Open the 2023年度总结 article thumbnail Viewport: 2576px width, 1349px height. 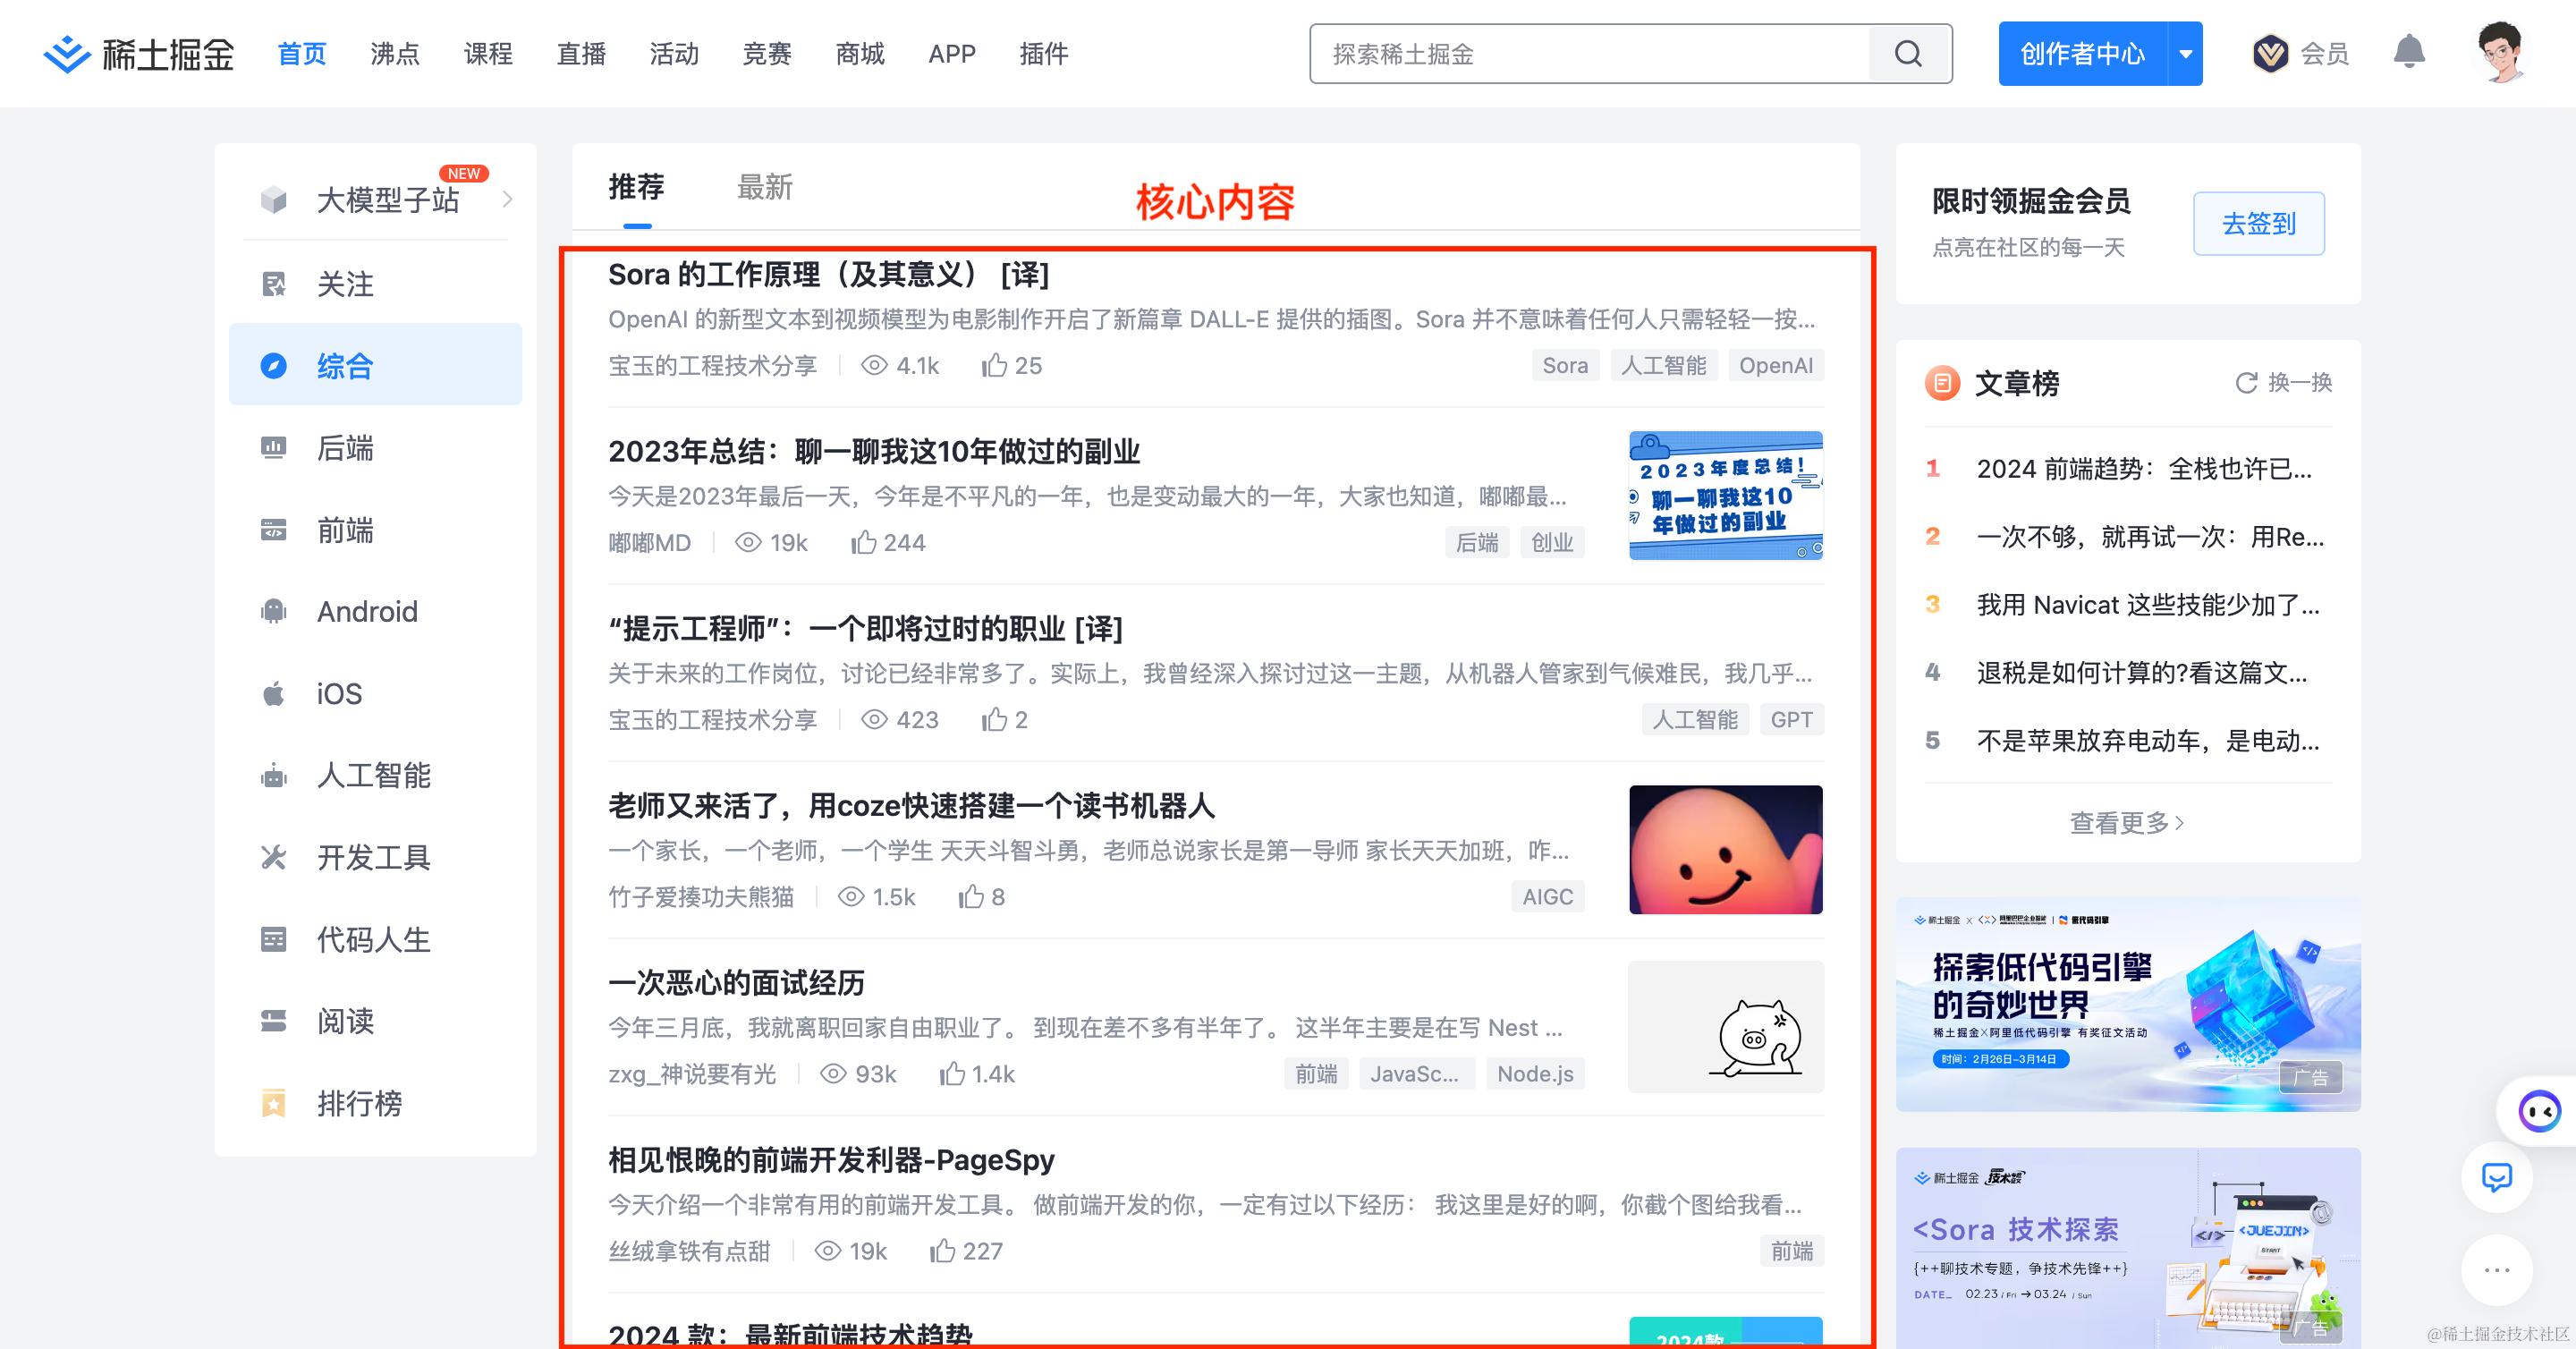click(x=1726, y=495)
